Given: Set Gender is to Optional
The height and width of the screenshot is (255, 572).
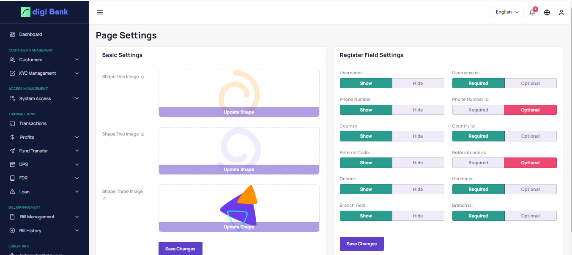Looking at the screenshot, I should coord(530,189).
